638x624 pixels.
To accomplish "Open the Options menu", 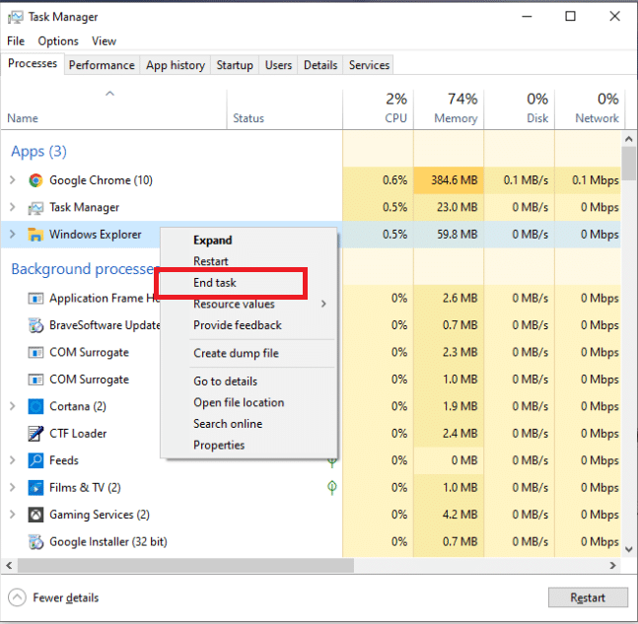I will click(x=58, y=41).
